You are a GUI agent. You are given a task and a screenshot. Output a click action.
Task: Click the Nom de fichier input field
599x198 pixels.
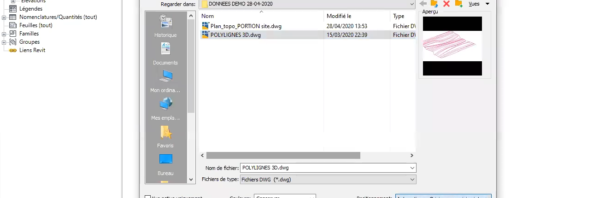point(328,168)
